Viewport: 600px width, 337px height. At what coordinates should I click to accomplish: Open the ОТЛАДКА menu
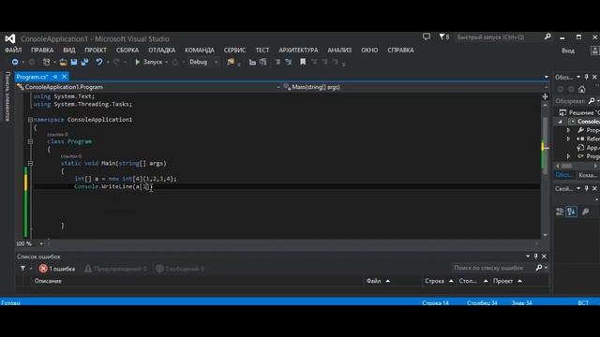point(162,50)
